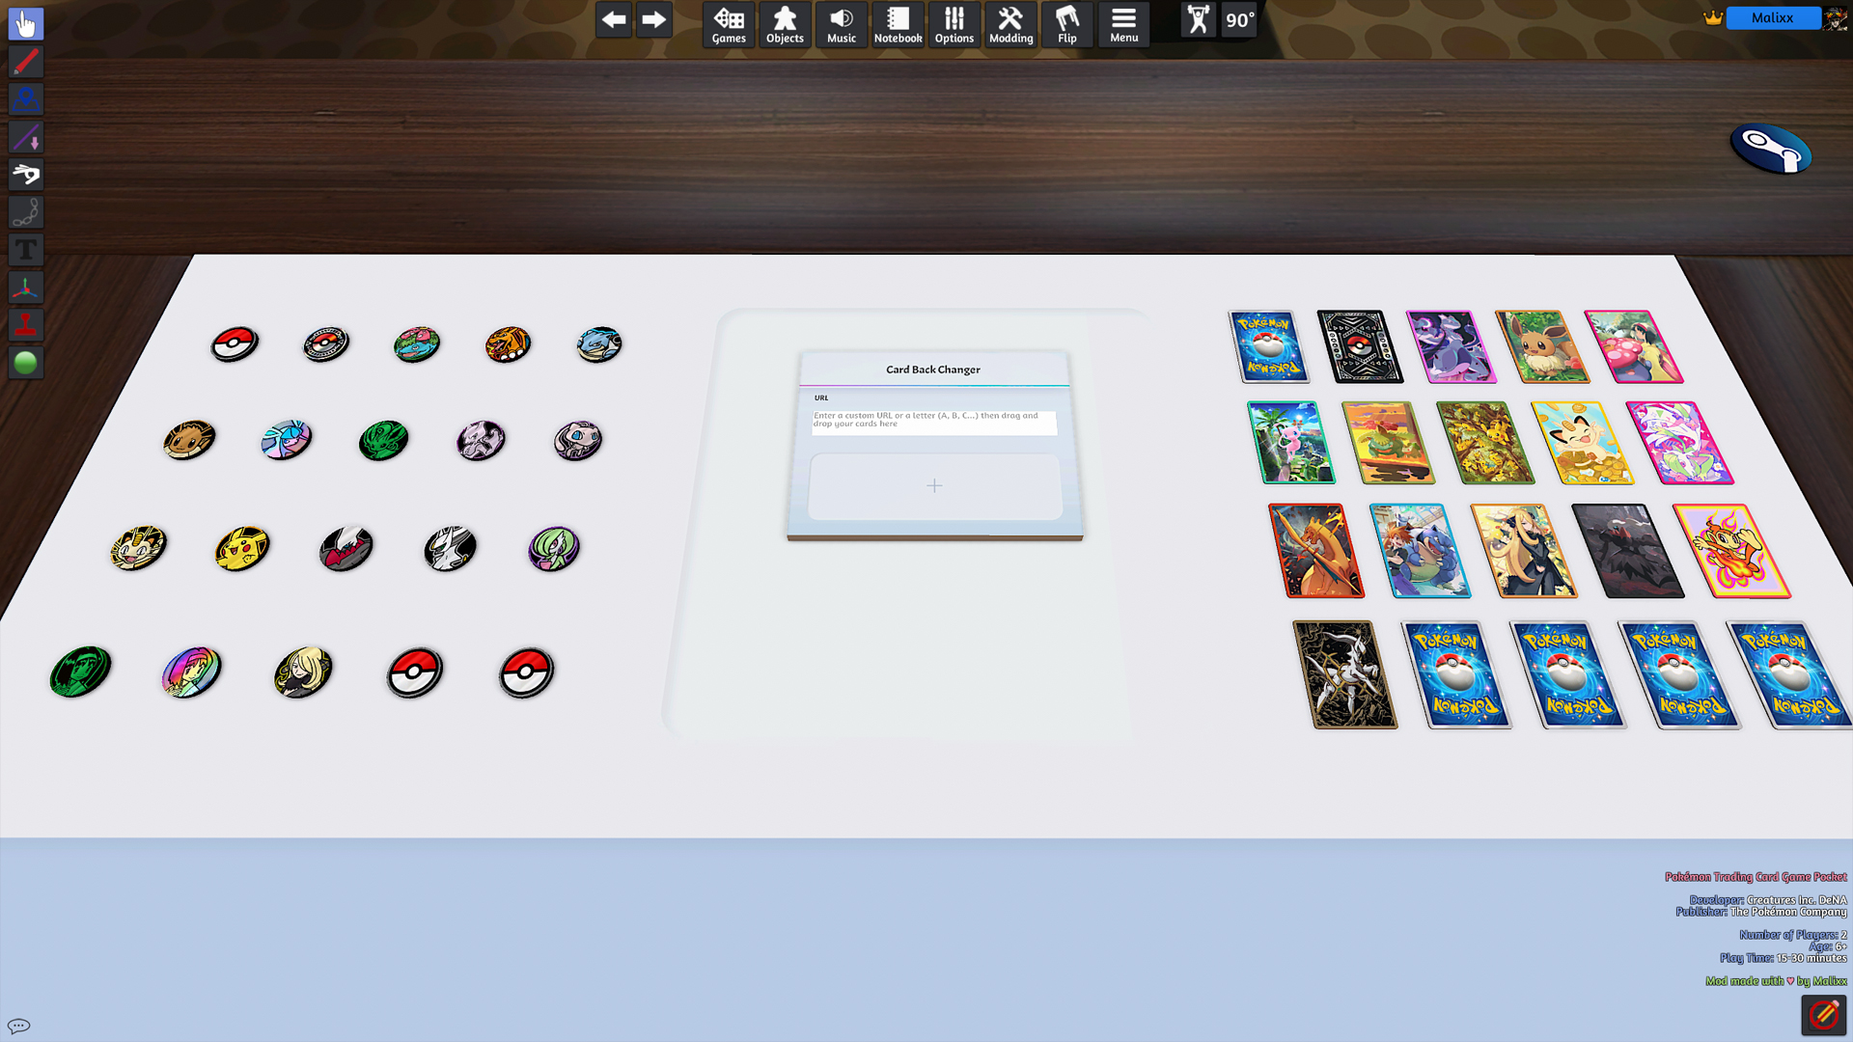This screenshot has height=1042, width=1853.
Task: Select the Flick hand tool
Action: (26, 174)
